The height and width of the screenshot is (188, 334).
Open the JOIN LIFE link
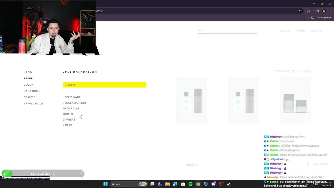(x=69, y=114)
